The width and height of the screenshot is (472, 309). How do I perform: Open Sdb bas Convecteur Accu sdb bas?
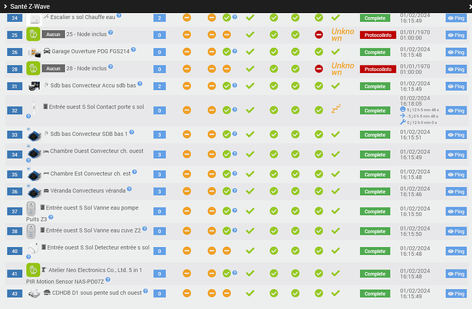(x=93, y=85)
